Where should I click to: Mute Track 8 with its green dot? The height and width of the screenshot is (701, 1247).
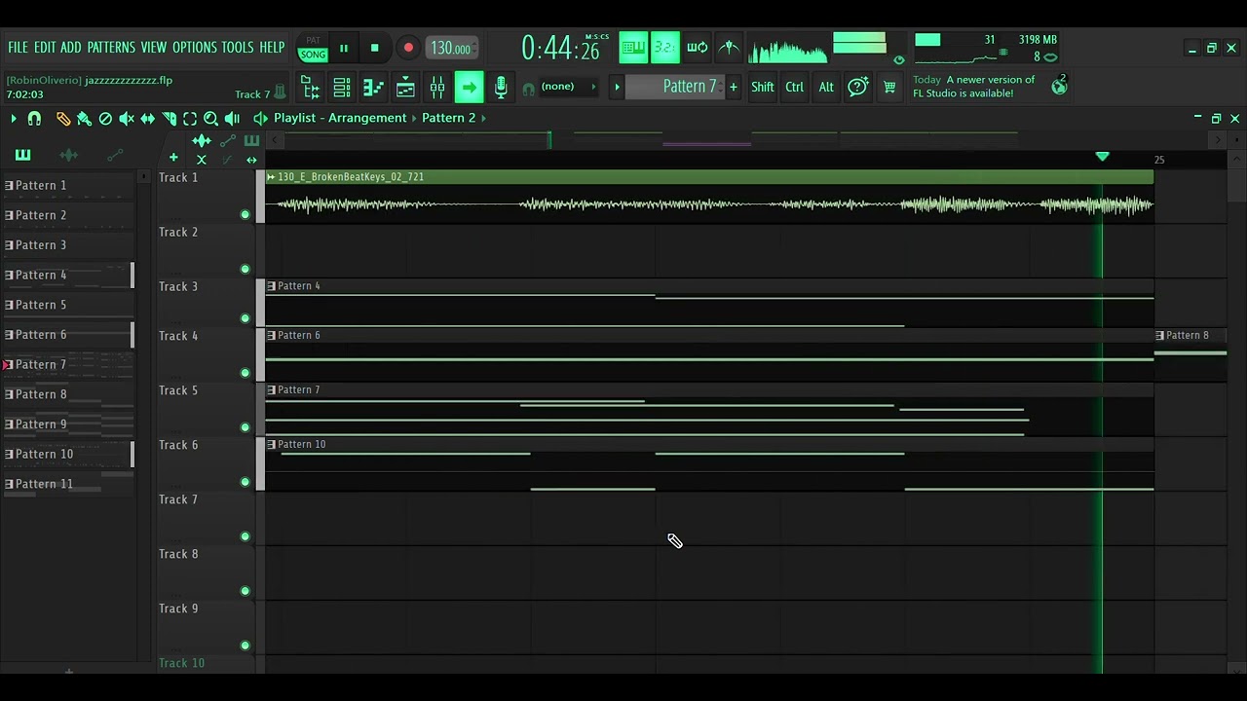[245, 591]
